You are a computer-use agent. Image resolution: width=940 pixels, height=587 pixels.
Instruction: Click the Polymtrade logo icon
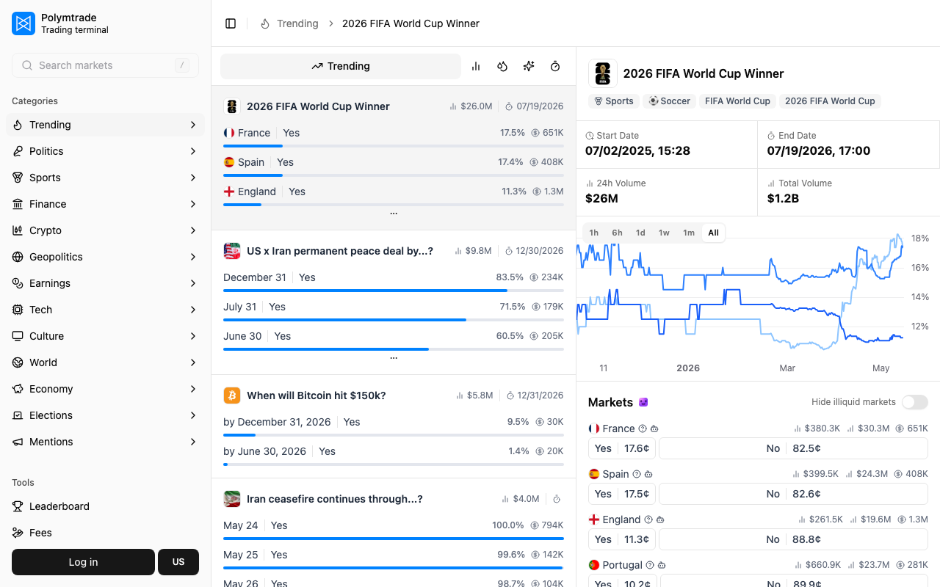(x=23, y=23)
